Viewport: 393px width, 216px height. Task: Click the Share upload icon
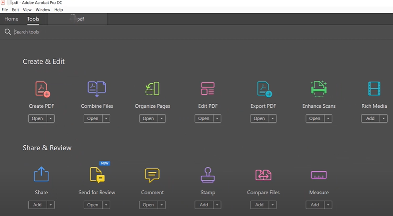(41, 174)
